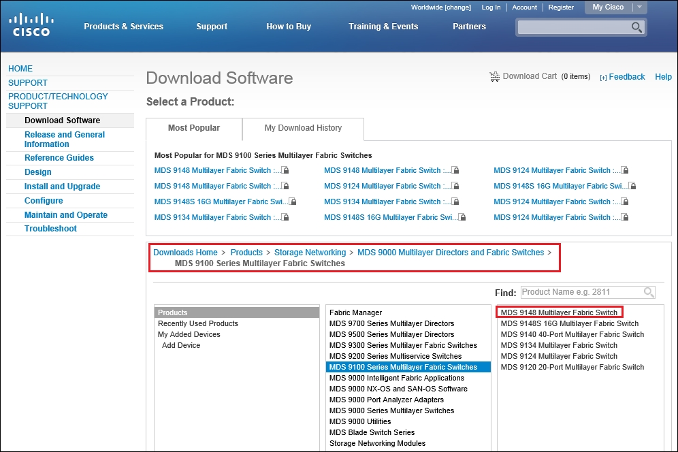The image size is (678, 452).
Task: Select Fabric Manager in list
Action: coord(355,312)
